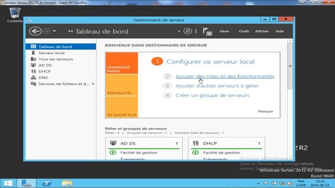The width and height of the screenshot is (335, 188).
Task: Click Facilité de gestion in AD DS tile
Action: (x=139, y=152)
